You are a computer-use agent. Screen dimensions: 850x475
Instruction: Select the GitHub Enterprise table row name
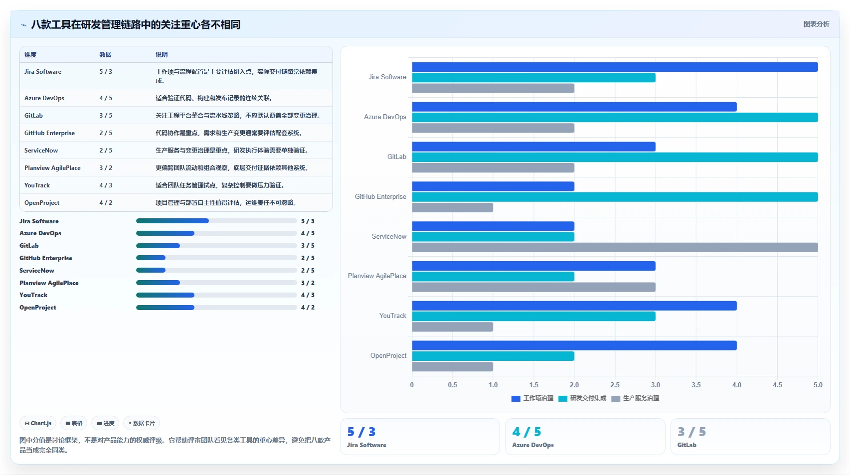pos(49,133)
